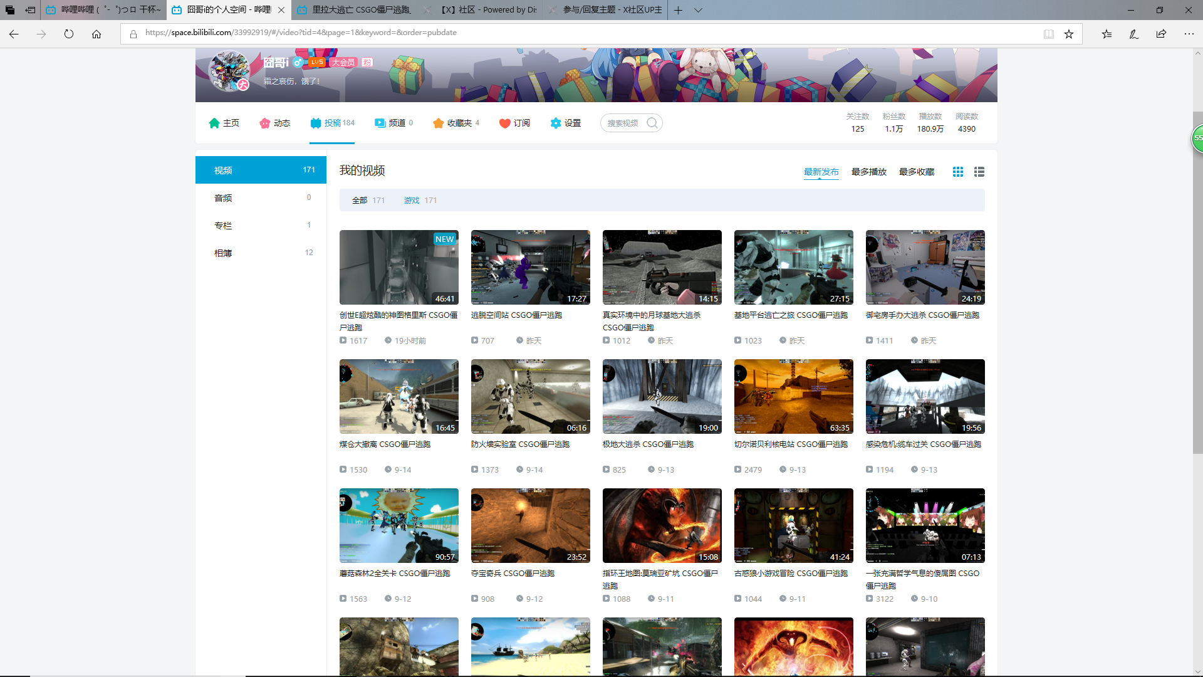The width and height of the screenshot is (1203, 677).
Task: Switch to list view layout icon
Action: pos(979,172)
